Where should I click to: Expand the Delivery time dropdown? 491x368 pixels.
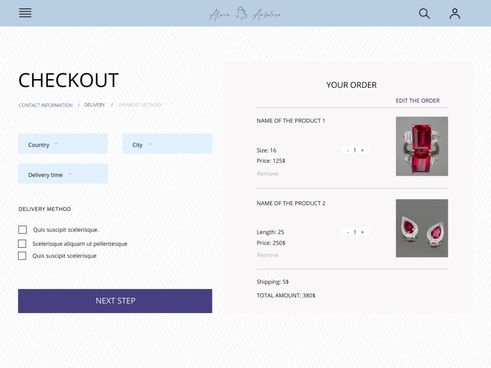coord(63,174)
